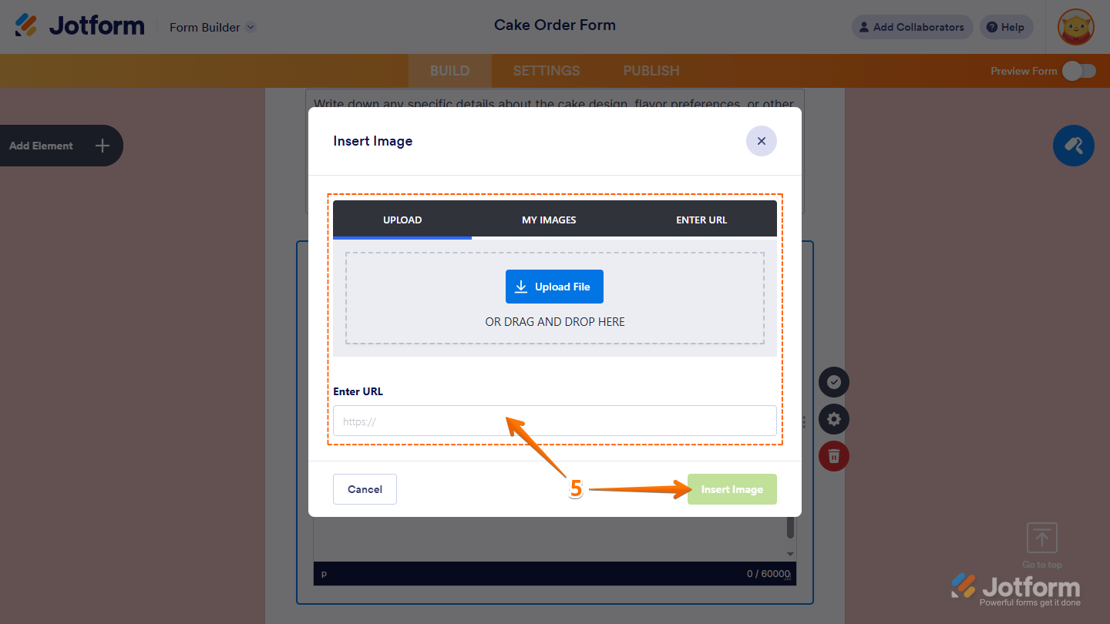Open the SETTINGS tab

pyautogui.click(x=546, y=70)
